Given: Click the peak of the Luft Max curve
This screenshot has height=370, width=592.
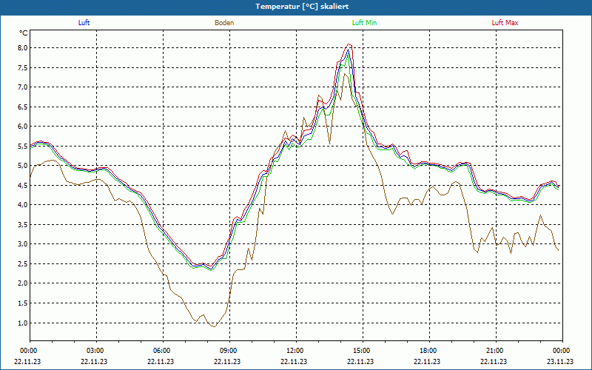Looking at the screenshot, I should coord(349,44).
